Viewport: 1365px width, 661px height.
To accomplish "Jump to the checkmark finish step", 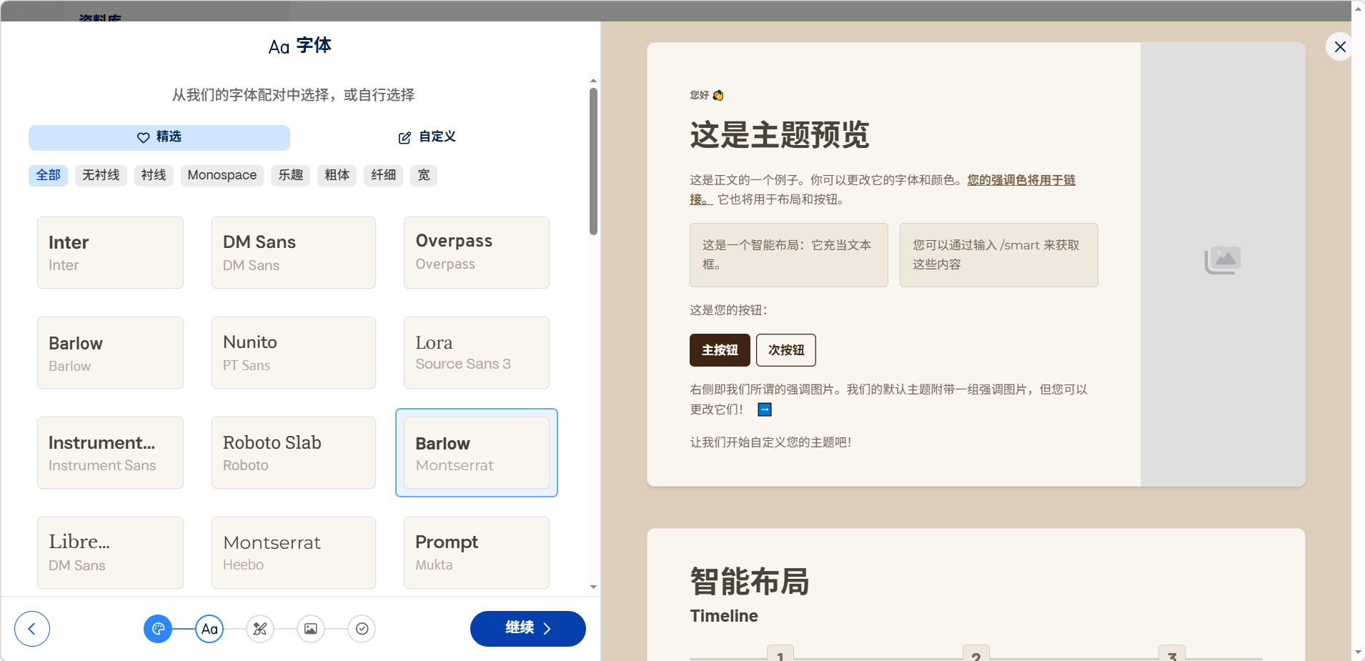I will click(x=362, y=629).
